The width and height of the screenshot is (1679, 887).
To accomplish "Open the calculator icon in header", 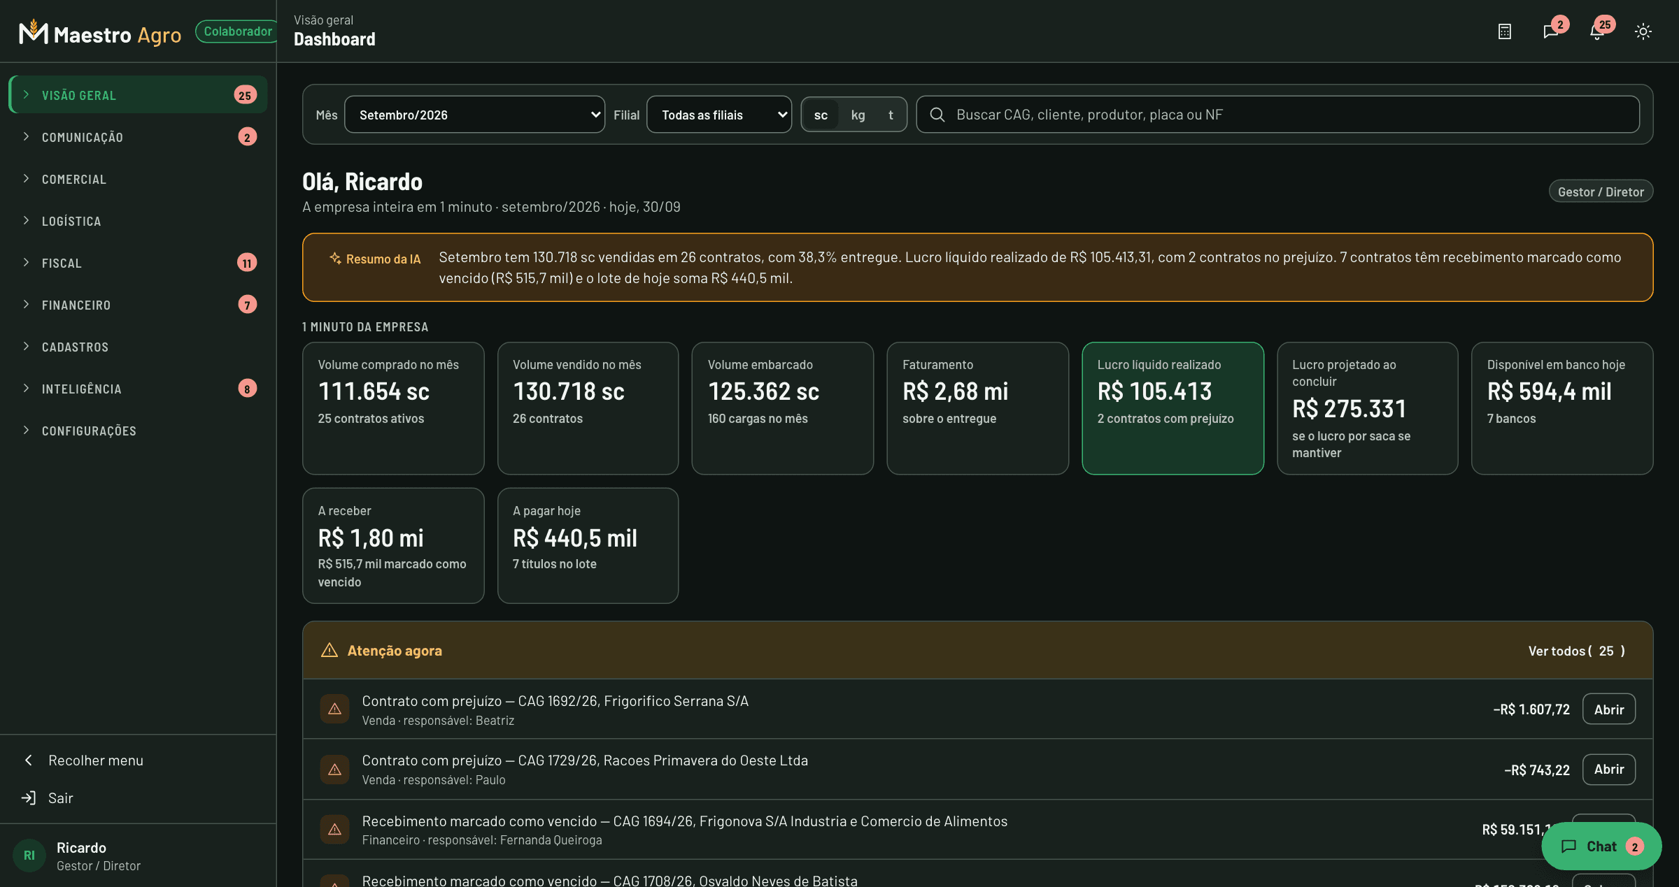I will [x=1505, y=31].
